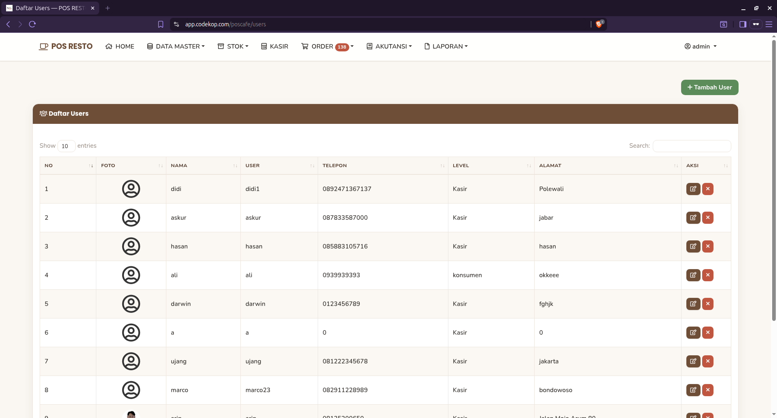777x418 pixels.
Task: Delete user ali record
Action: tap(707, 275)
